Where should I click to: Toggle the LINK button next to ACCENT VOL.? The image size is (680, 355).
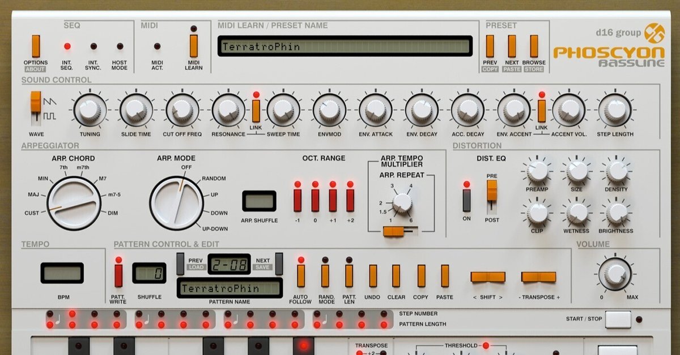542,111
